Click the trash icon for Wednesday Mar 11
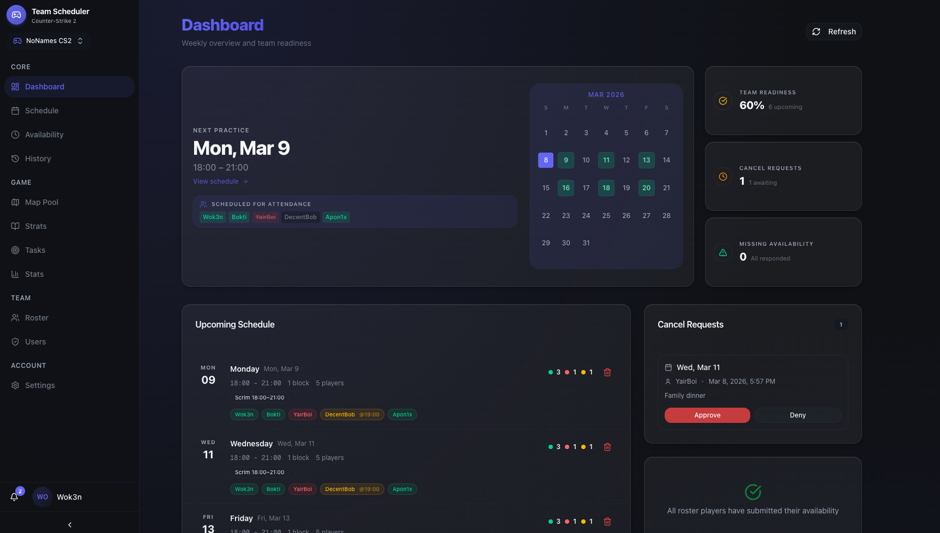 [x=607, y=446]
